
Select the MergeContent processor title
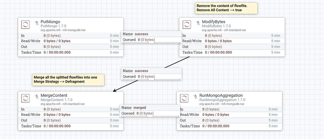pyautogui.click(x=54, y=95)
